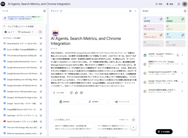Click the YouTube icon of Search Console source
Image resolution: width=188 pixels, height=138 pixels.
click(5, 121)
